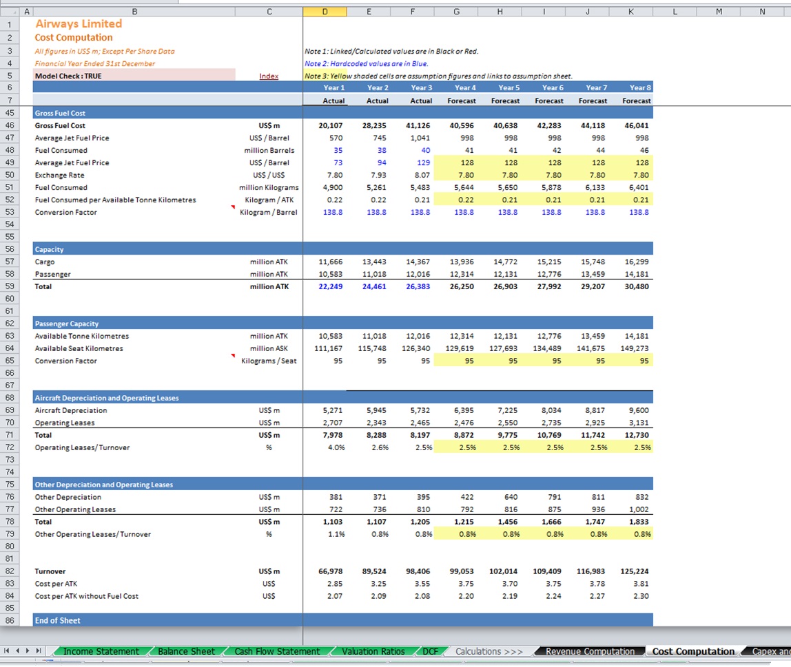
Task: Open the Cash Flow Statement tab
Action: (277, 651)
